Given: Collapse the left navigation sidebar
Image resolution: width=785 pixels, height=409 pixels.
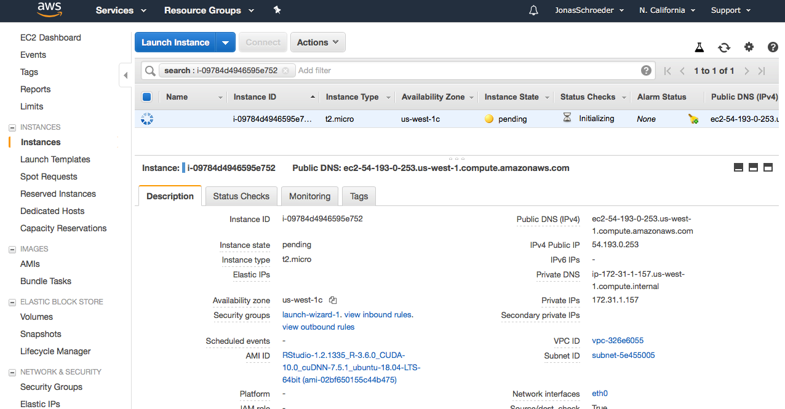Looking at the screenshot, I should point(126,75).
